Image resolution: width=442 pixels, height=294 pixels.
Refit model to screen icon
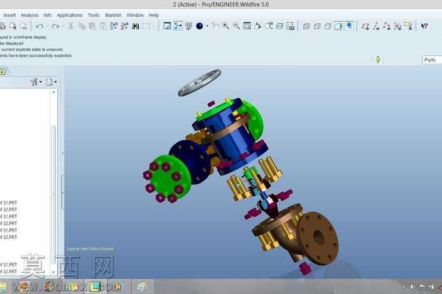pyautogui.click(x=247, y=26)
